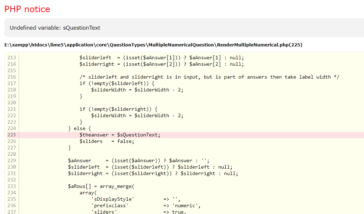Click the $sliders = false line
The height and width of the screenshot is (214, 364).
tap(107, 141)
